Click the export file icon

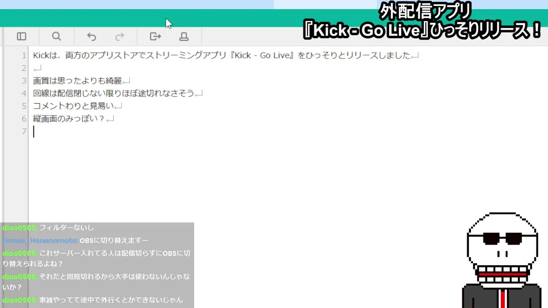[x=155, y=36]
